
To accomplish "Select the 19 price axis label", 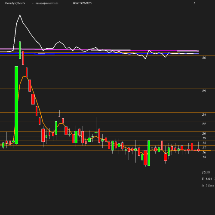I will tap(204, 138).
